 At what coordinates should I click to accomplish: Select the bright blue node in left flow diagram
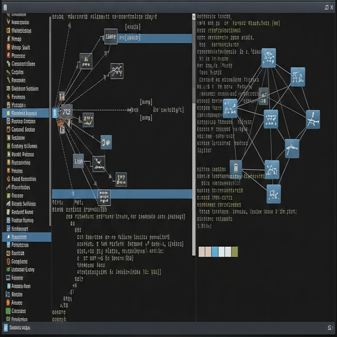point(106,142)
